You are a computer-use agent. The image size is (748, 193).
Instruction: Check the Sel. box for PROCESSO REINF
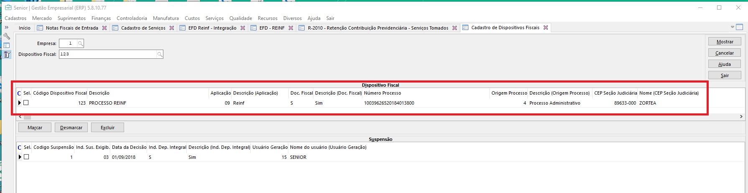26,103
